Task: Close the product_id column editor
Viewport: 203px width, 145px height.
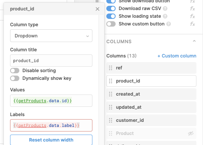Action: click(97, 9)
